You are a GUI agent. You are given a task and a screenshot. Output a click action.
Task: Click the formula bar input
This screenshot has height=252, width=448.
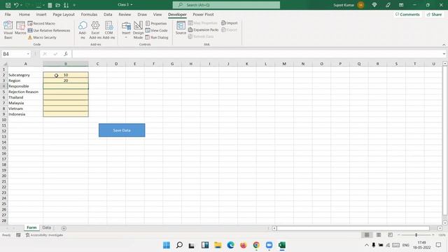click(257, 54)
